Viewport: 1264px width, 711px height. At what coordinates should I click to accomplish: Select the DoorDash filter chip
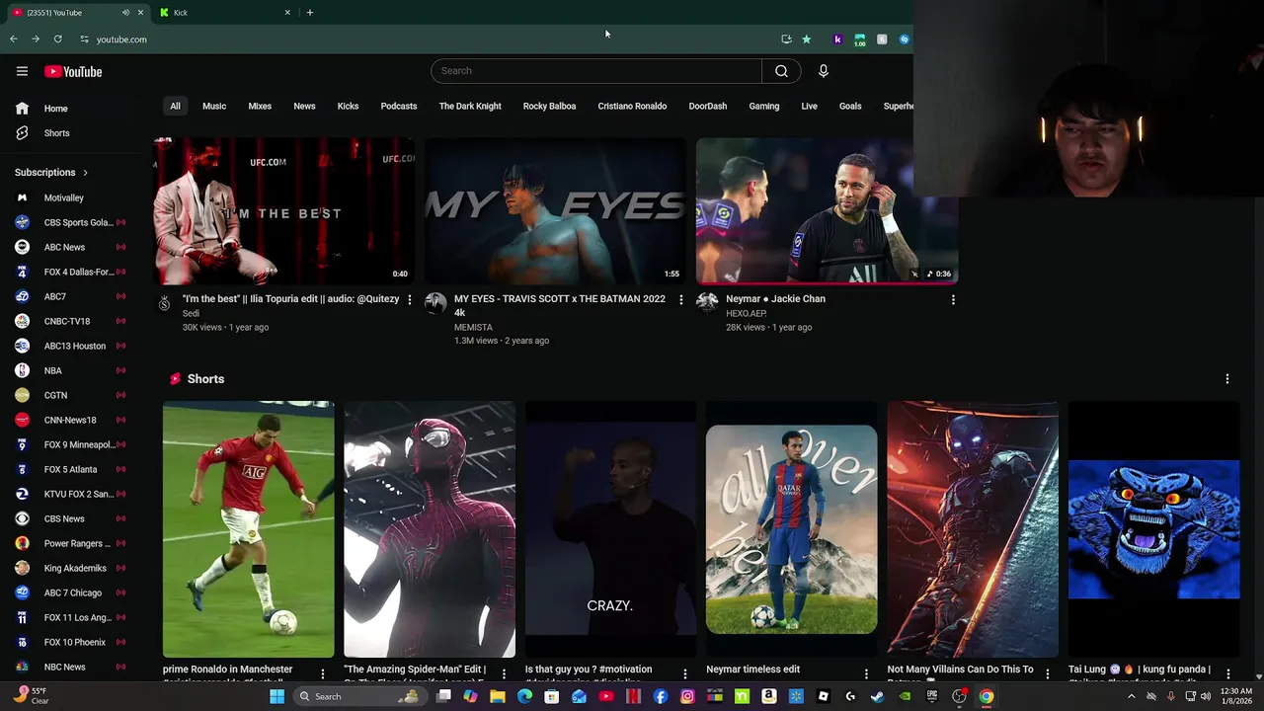pyautogui.click(x=707, y=106)
